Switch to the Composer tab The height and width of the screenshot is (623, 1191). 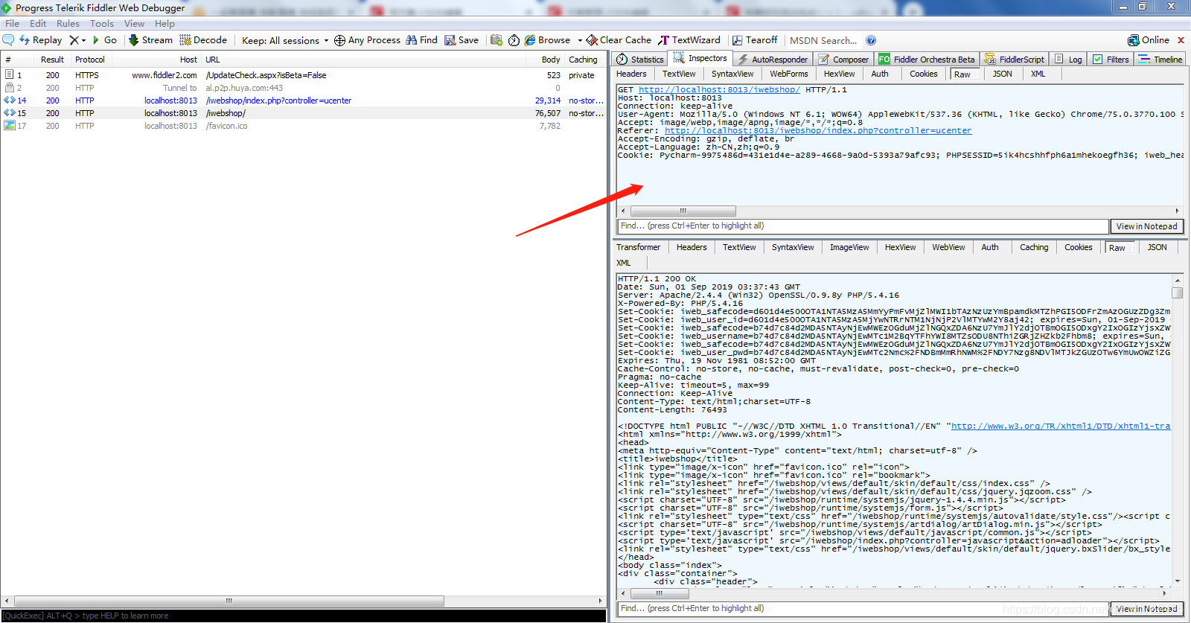pyautogui.click(x=843, y=59)
